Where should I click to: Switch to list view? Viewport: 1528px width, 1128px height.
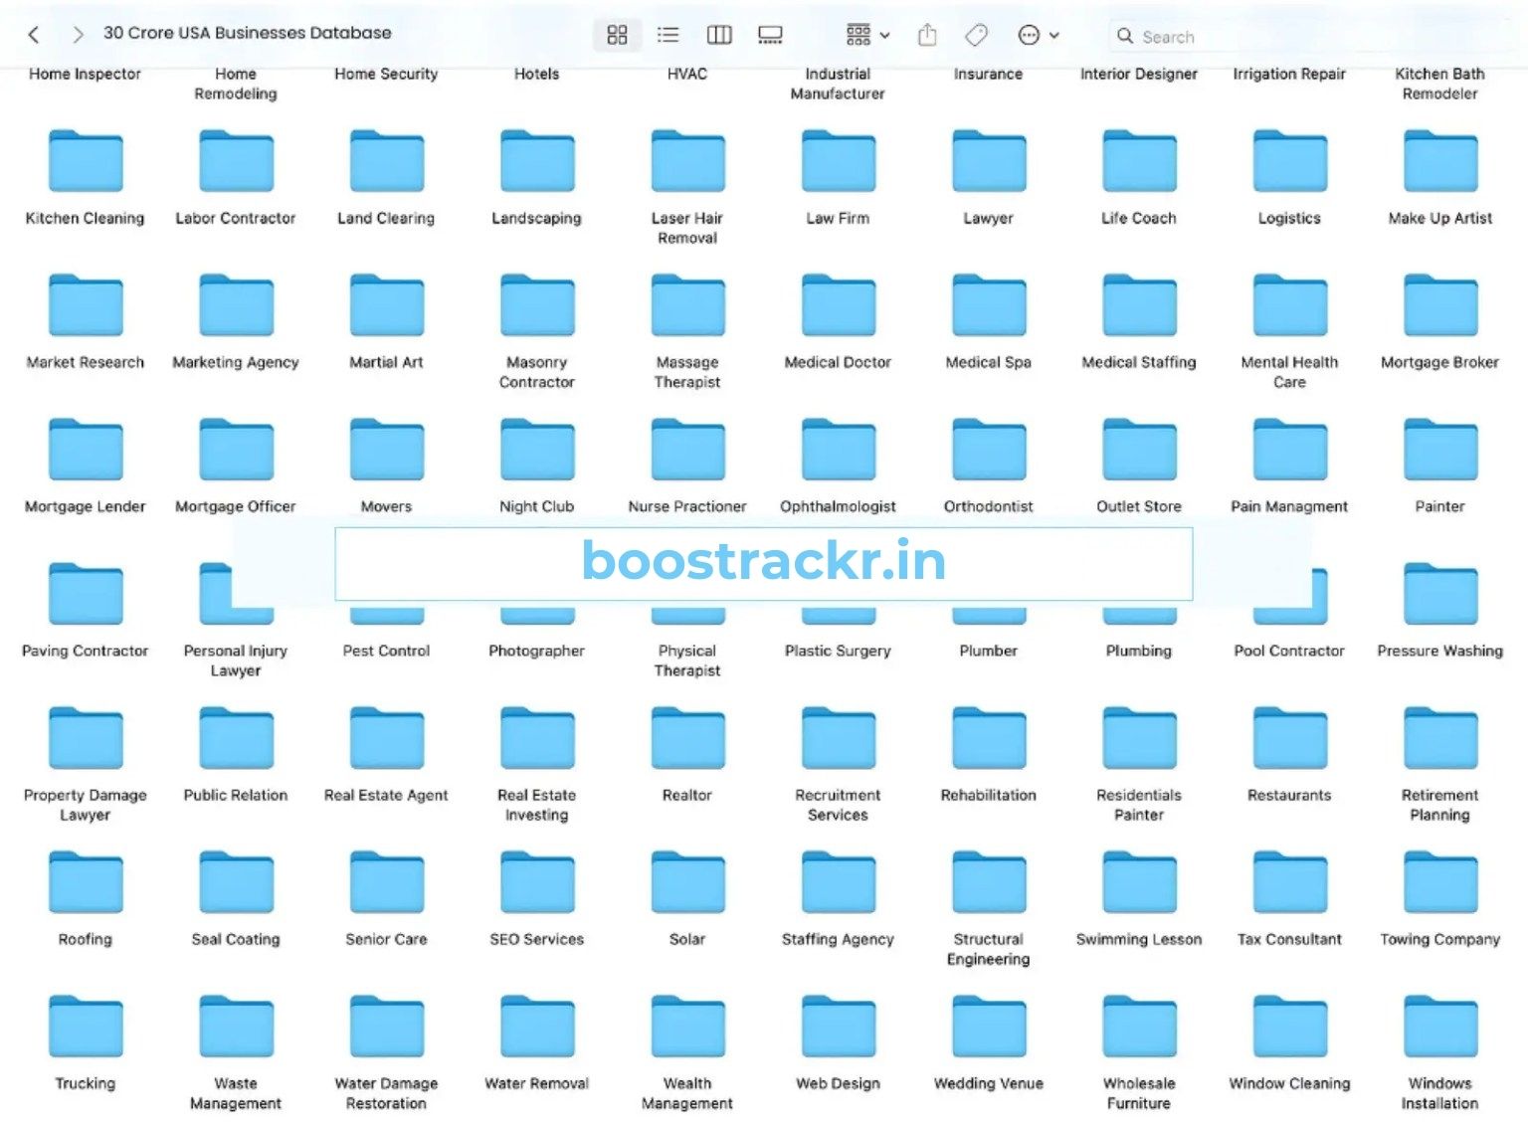click(668, 36)
